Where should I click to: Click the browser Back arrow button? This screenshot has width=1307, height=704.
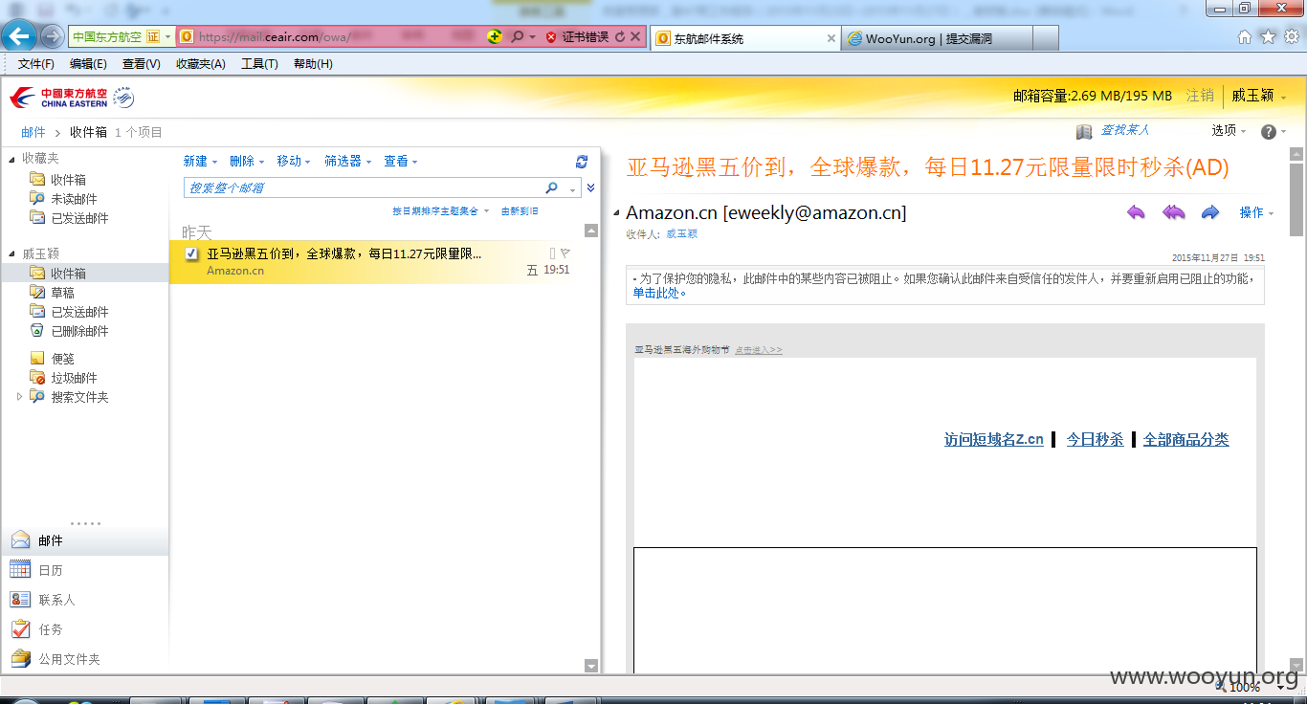(x=19, y=36)
